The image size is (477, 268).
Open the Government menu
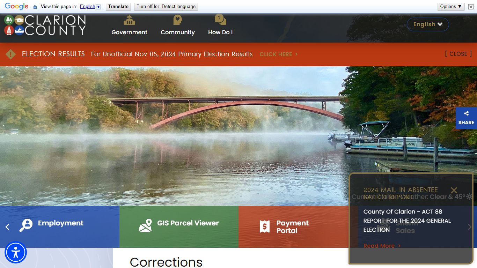pyautogui.click(x=129, y=32)
